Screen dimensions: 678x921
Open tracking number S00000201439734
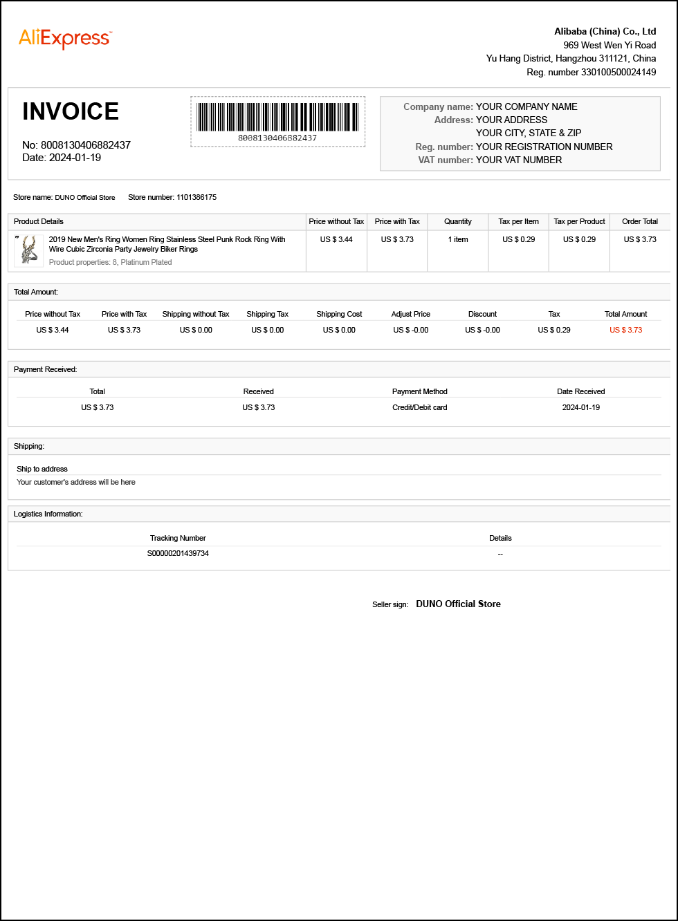point(178,553)
